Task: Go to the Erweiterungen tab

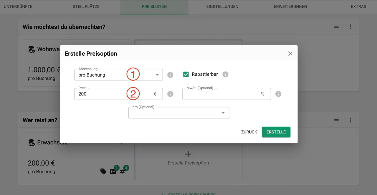Action: click(x=290, y=6)
